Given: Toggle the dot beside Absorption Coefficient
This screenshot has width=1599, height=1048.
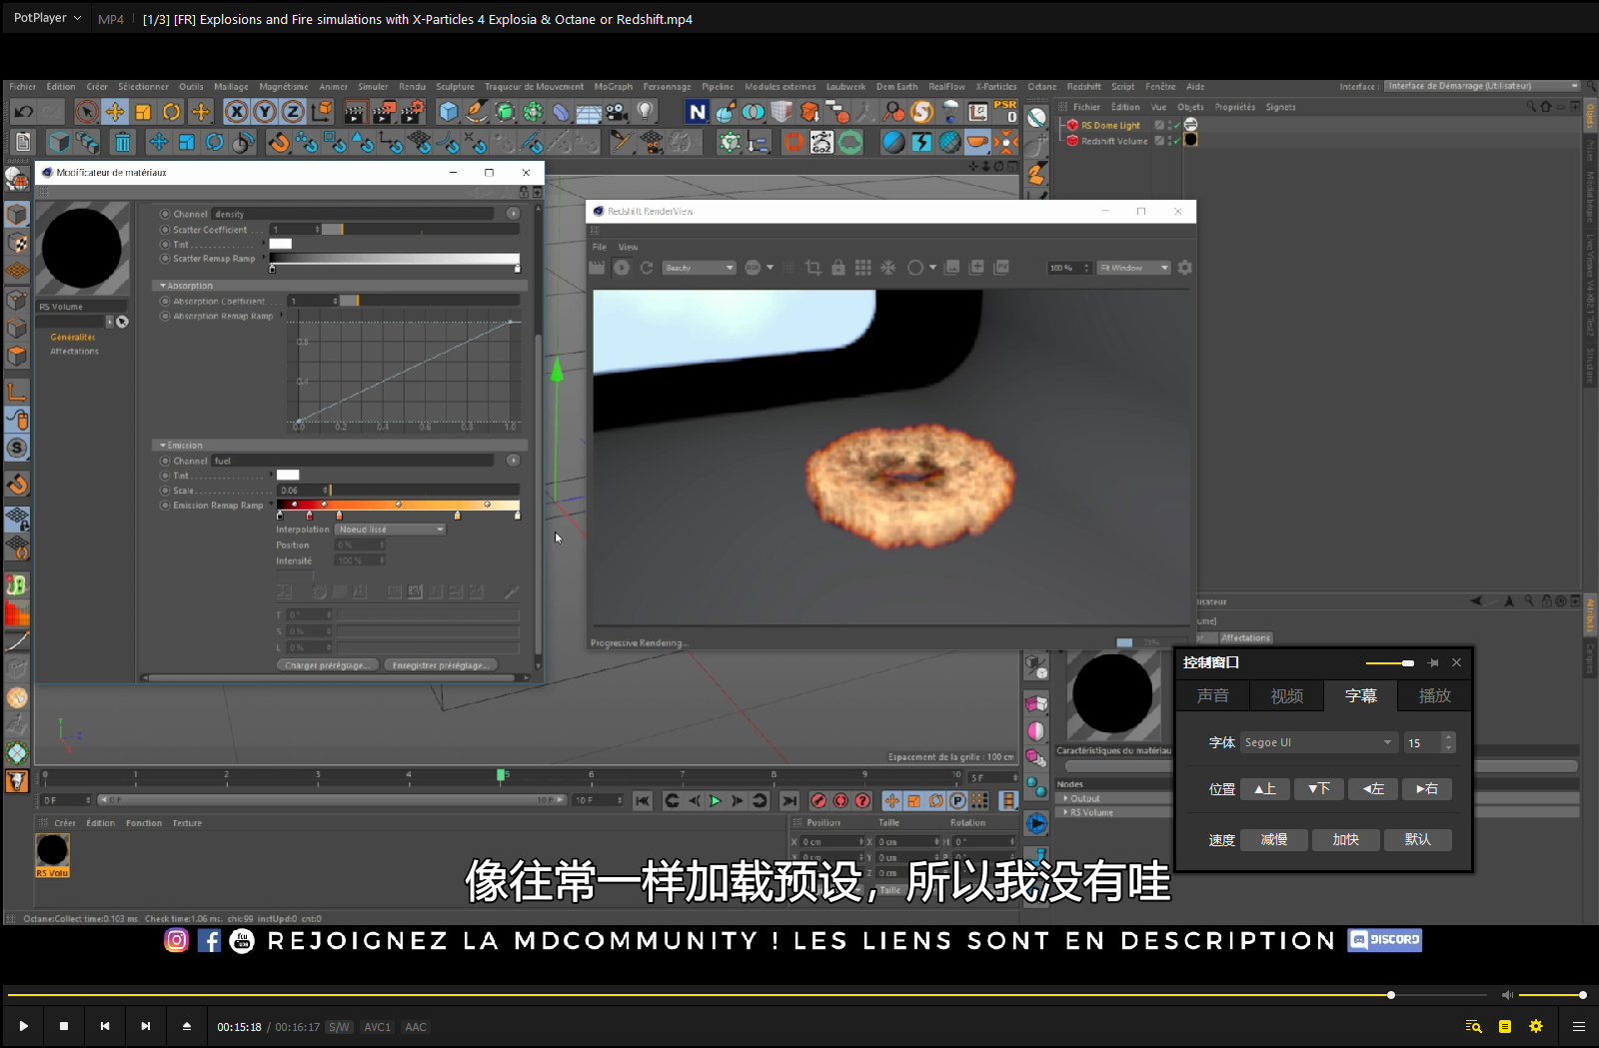Looking at the screenshot, I should (165, 302).
